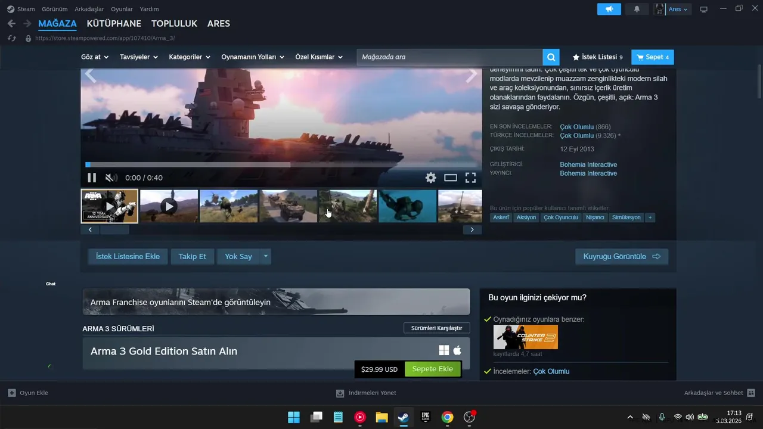Viewport: 763px width, 429px height.
Task: Toggle theater mode on the video
Action: [451, 178]
